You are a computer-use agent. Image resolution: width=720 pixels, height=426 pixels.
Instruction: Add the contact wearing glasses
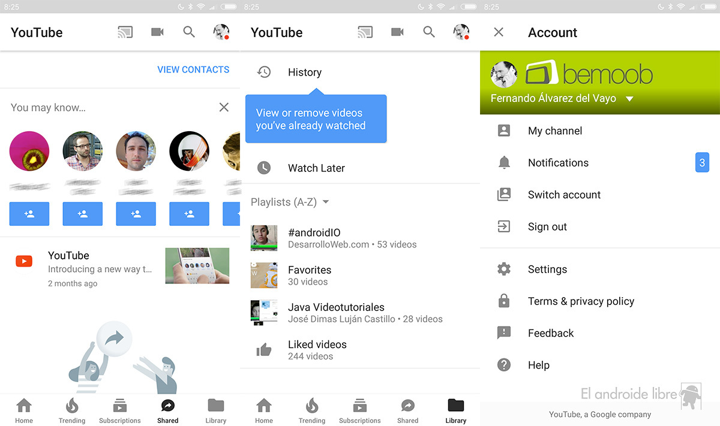tap(83, 214)
